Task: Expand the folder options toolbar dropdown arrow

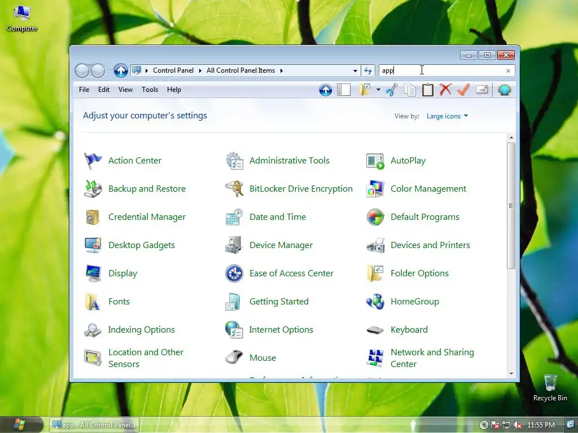Action: 378,90
